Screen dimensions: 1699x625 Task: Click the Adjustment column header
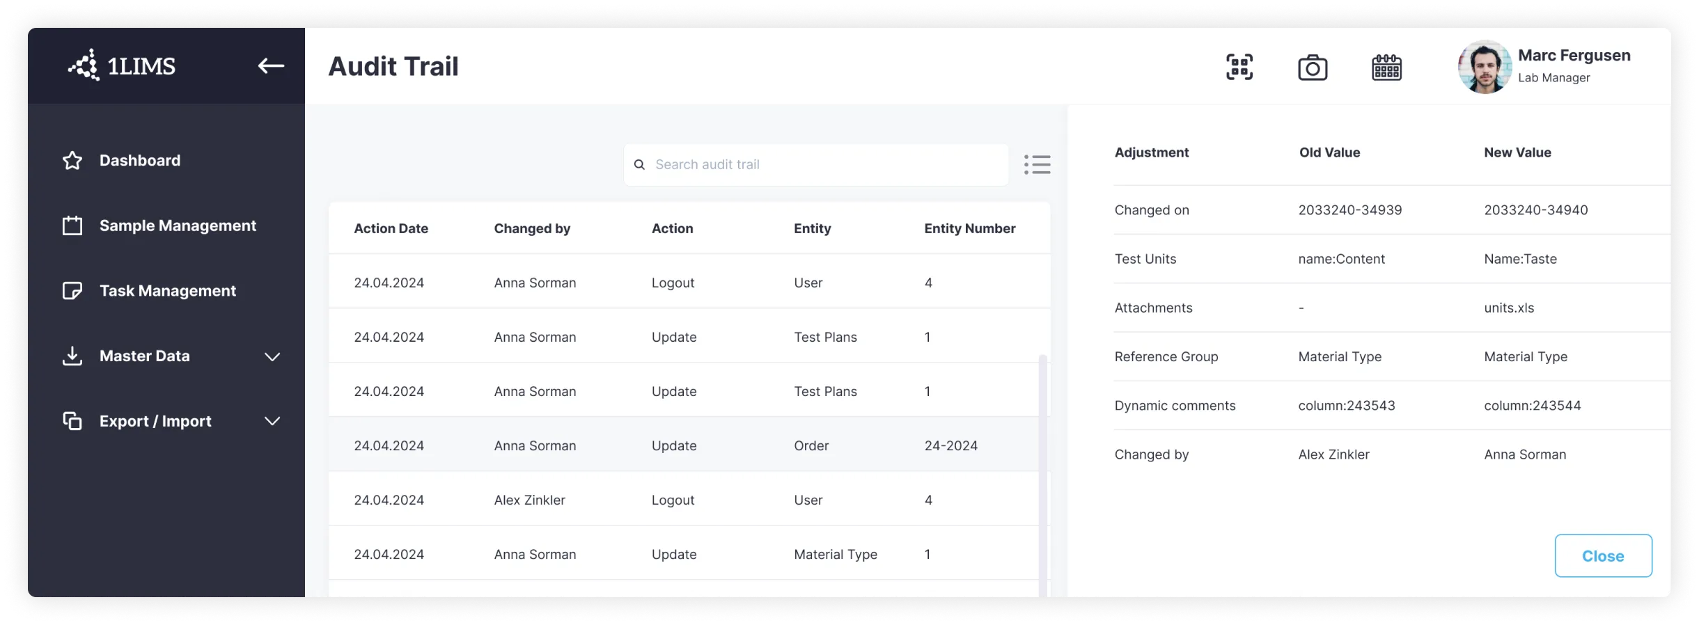pyautogui.click(x=1152, y=152)
